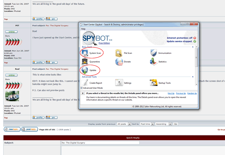
Task: Open the Help menu in Spybot
Action: [83, 29]
